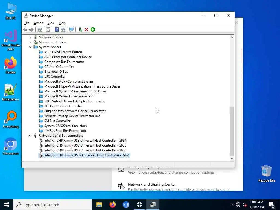Click the blue Help question mark icon
This screenshot has height=210, width=280.
[57, 30]
